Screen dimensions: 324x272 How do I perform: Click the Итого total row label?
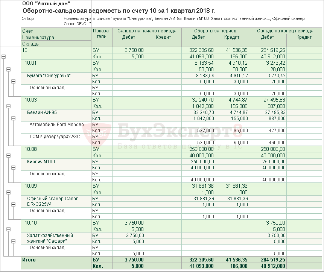tap(29, 260)
